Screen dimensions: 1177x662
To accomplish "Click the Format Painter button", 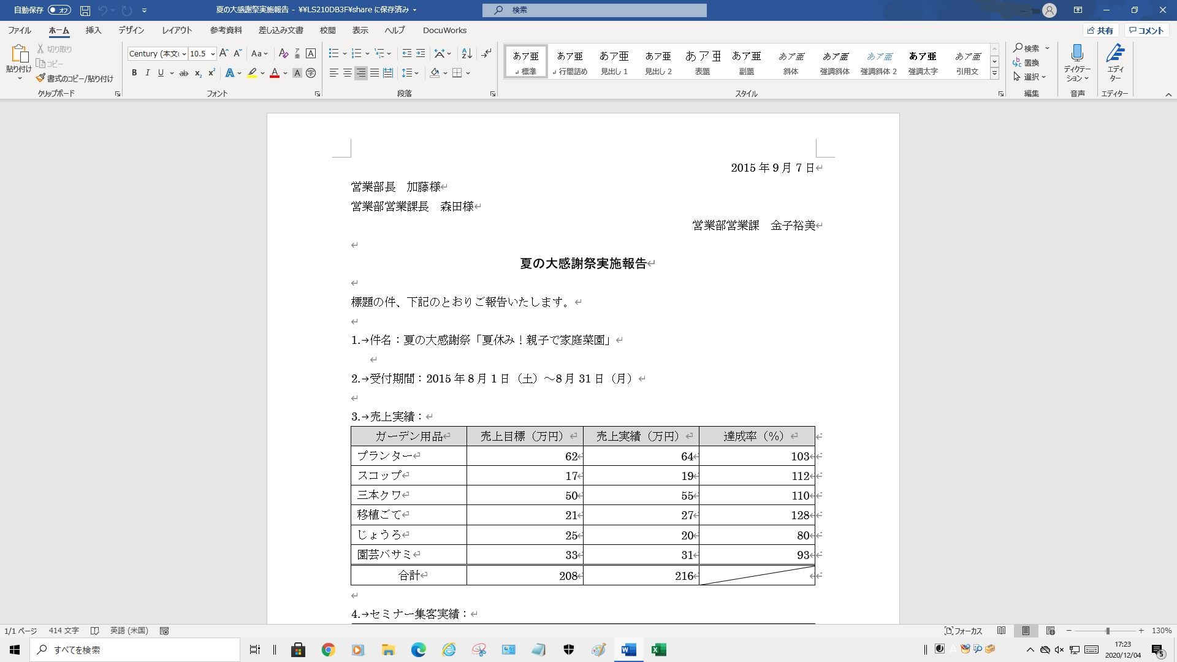I will pyautogui.click(x=75, y=78).
